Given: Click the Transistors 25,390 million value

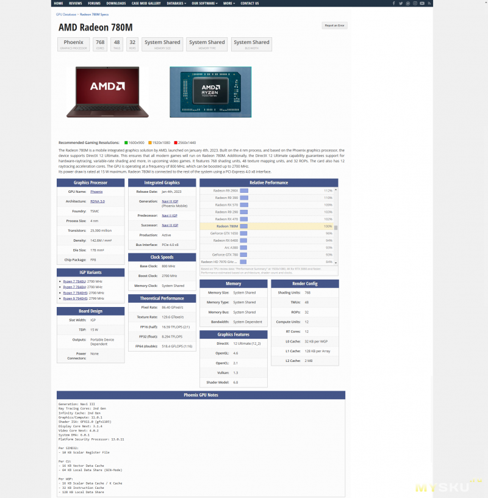Looking at the screenshot, I should pos(101,231).
